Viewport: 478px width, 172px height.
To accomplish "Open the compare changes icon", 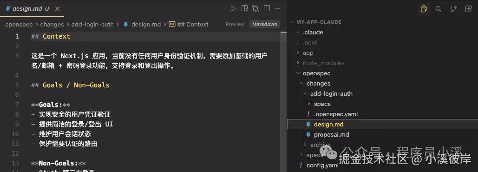I will point(255,8).
